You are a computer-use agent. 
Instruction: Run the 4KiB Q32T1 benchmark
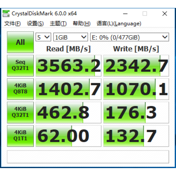click(x=20, y=113)
